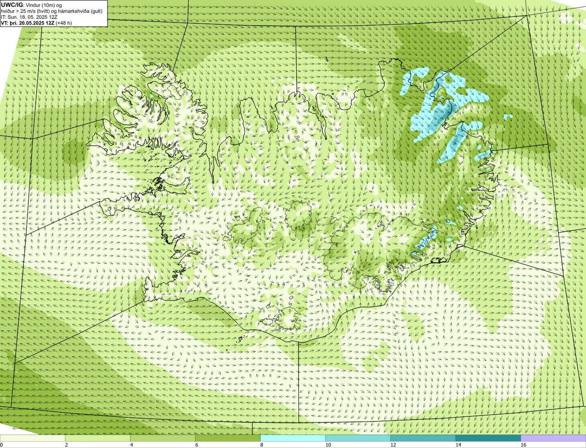Click the '0' tick label on the color scale
Image resolution: width=586 pixels, height=448 pixels.
1,445
